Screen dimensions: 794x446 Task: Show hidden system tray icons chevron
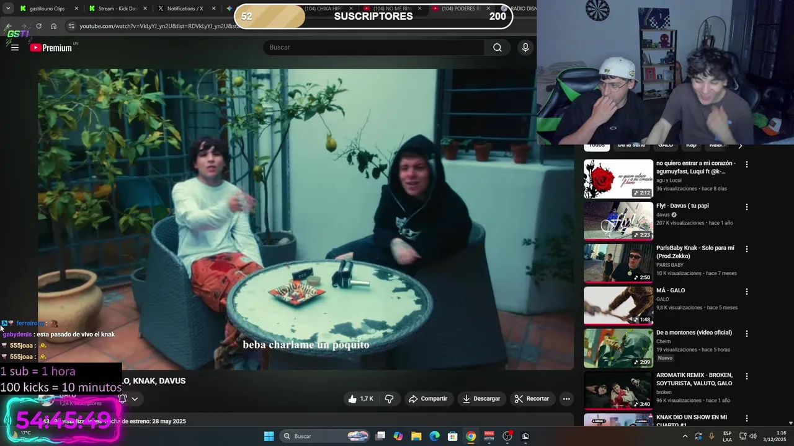685,436
